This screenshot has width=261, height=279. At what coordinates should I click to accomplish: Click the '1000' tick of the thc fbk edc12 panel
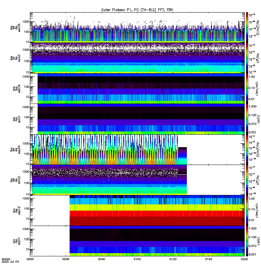tap(26, 198)
